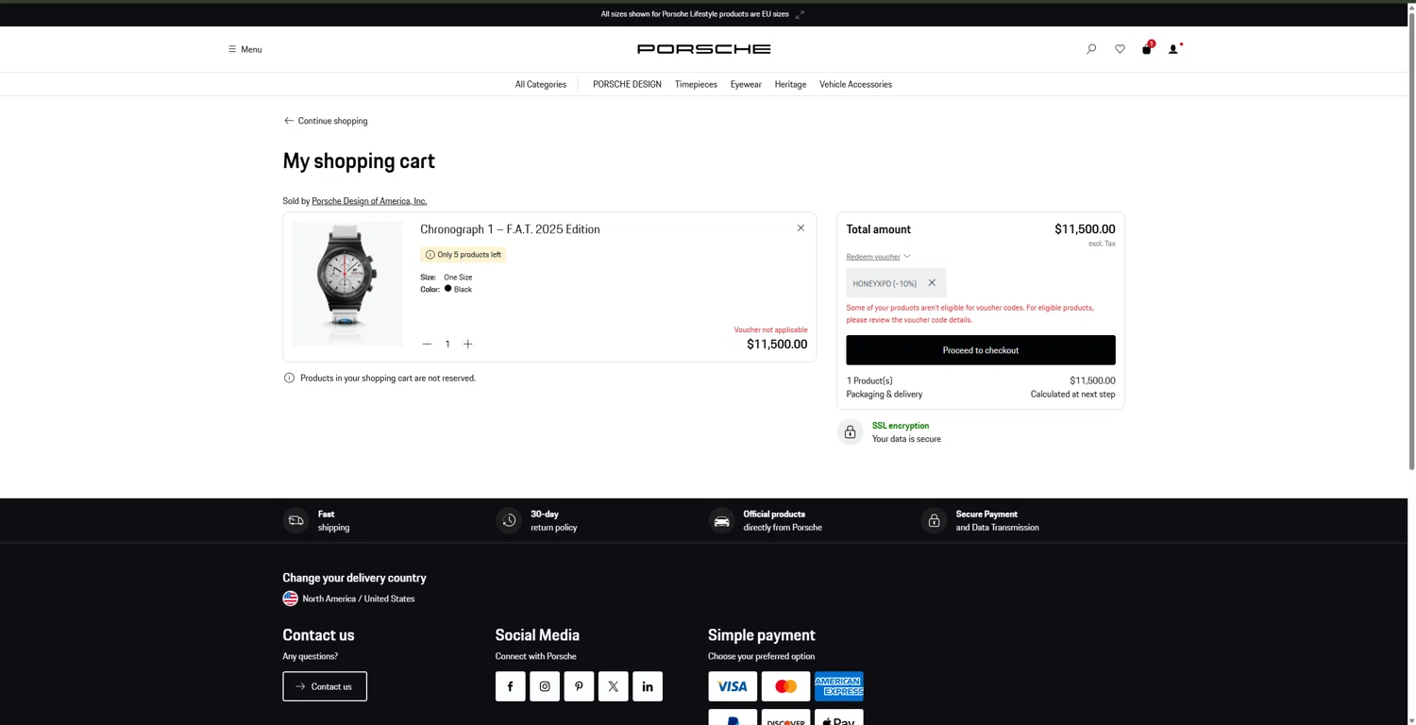Image resolution: width=1416 pixels, height=725 pixels.
Task: Open the user account icon
Action: click(x=1174, y=48)
